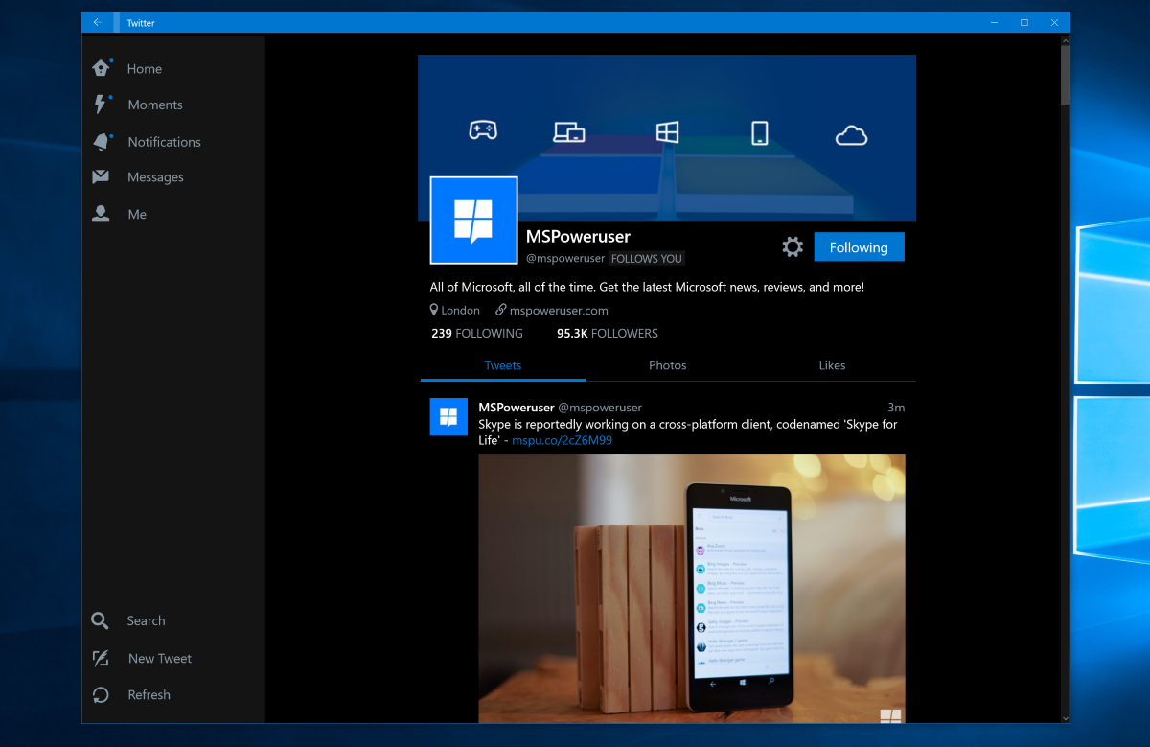Screen dimensions: 1150x747
Task: Click the Search label in the sidebar
Action: pos(146,621)
